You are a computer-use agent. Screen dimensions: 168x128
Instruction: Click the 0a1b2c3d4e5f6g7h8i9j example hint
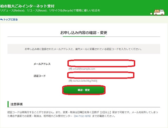tap(83, 81)
